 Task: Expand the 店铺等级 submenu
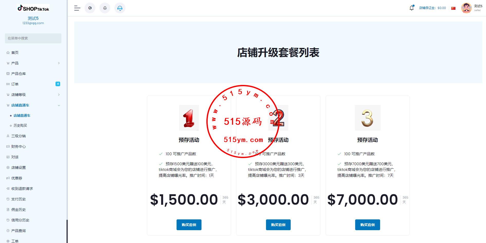(33, 95)
